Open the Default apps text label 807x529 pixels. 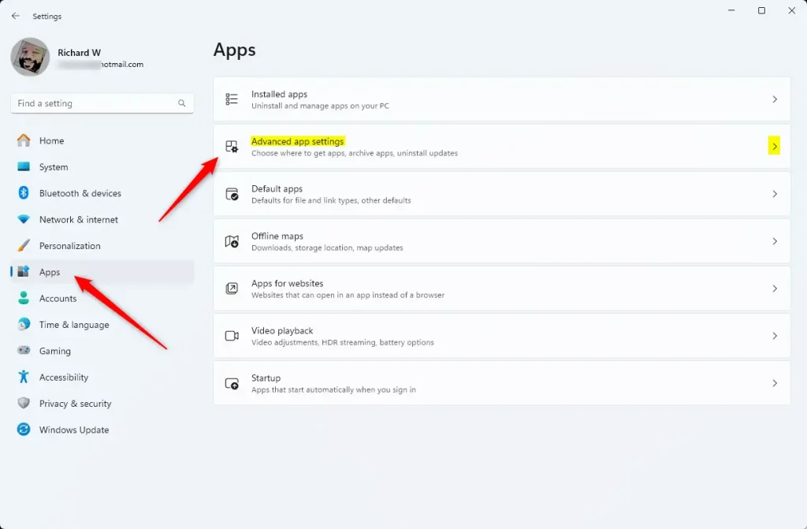point(277,189)
